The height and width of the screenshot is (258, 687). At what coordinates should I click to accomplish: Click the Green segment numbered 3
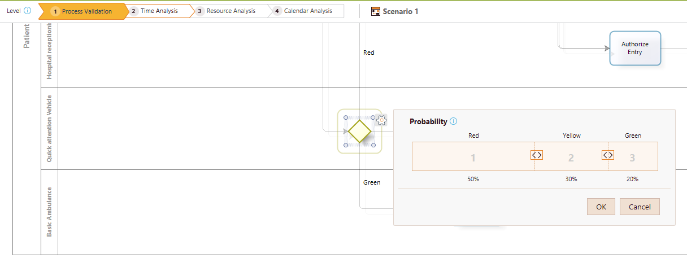click(x=633, y=156)
